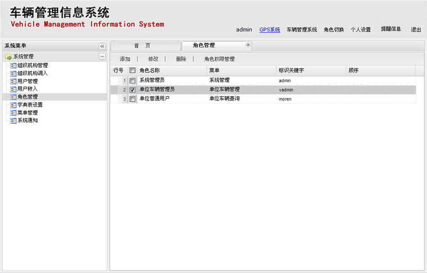The height and width of the screenshot is (273, 427).
Task: Collapse the 系统菜单 sidebar panel
Action: tap(102, 46)
